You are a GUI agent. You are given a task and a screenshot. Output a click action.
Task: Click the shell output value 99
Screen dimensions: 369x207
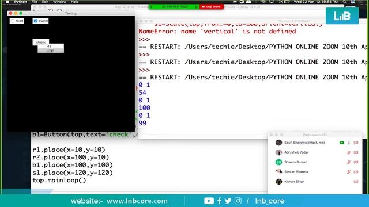(142, 123)
